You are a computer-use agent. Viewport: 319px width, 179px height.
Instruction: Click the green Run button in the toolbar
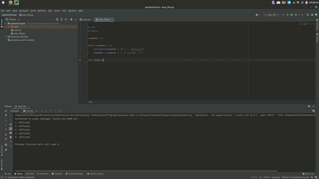coord(283,15)
